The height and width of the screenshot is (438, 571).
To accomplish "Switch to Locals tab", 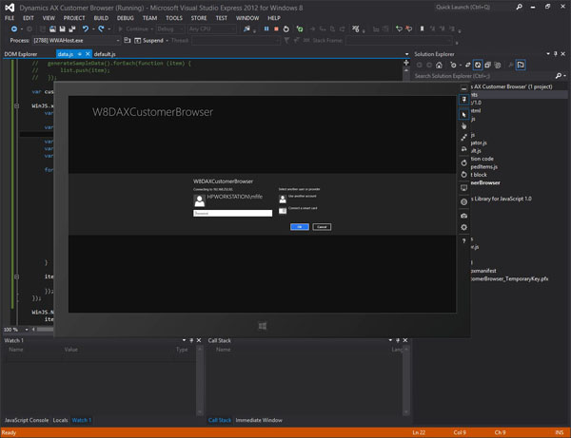I will pos(60,420).
